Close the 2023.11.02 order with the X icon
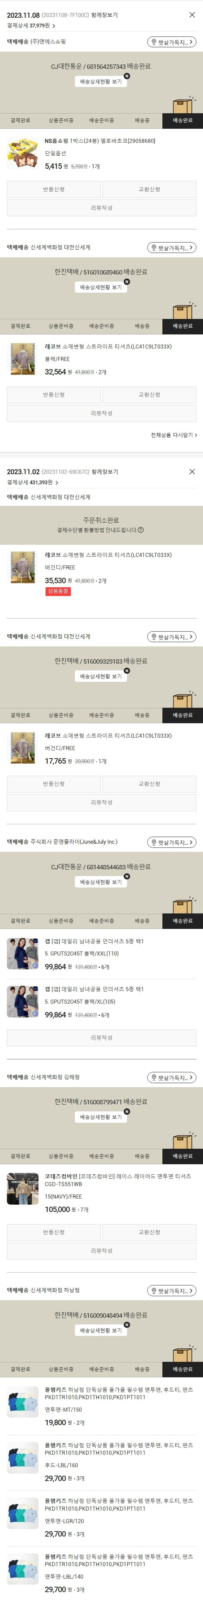 [192, 471]
